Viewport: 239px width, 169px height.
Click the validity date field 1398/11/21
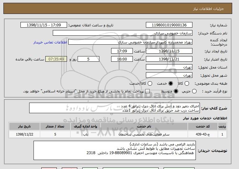coord(169,59)
